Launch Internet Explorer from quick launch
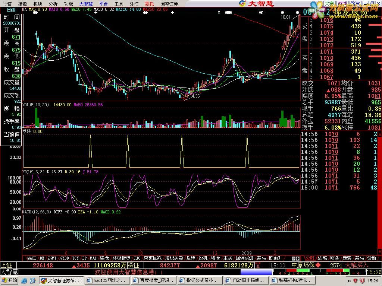 click(24, 281)
